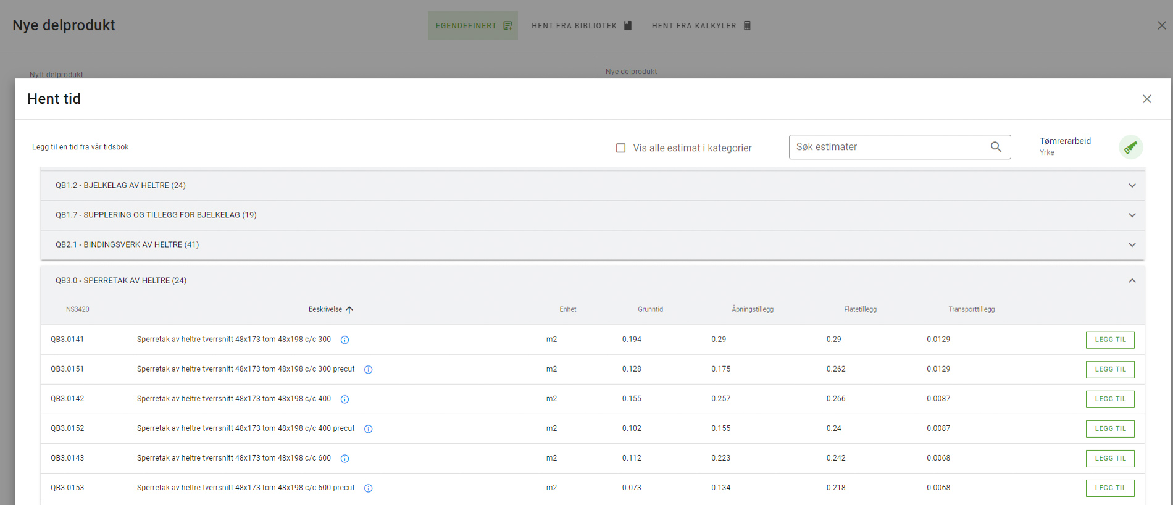
Task: Focus the Søk estimater search field
Action: pos(889,147)
